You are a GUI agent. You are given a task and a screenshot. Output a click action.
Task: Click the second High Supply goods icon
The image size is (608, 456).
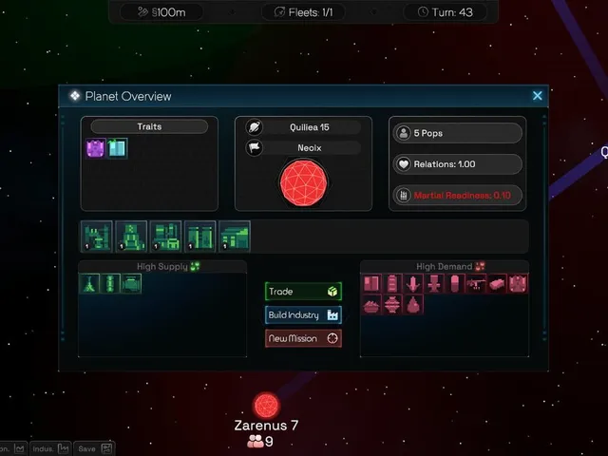[x=110, y=283]
